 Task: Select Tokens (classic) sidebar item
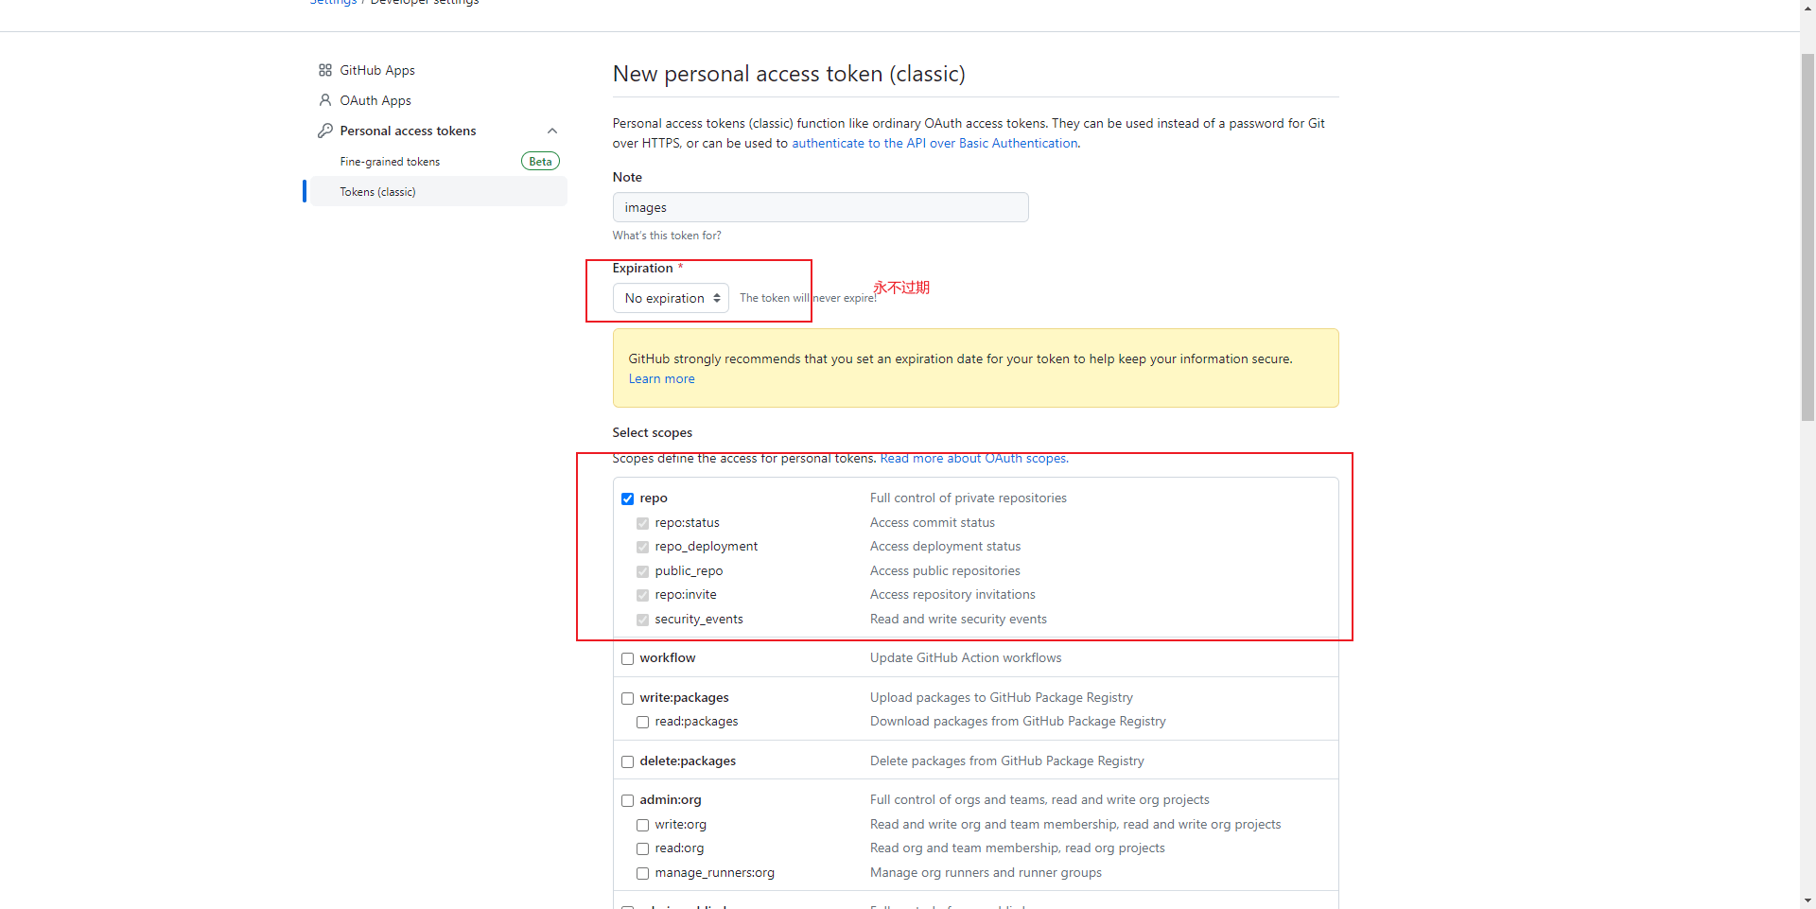[378, 192]
